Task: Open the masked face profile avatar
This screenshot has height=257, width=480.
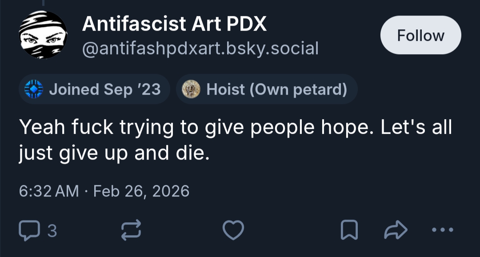Action: (43, 36)
